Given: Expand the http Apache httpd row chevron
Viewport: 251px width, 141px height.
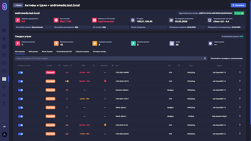Looking at the screenshot, I should [x=240, y=116].
